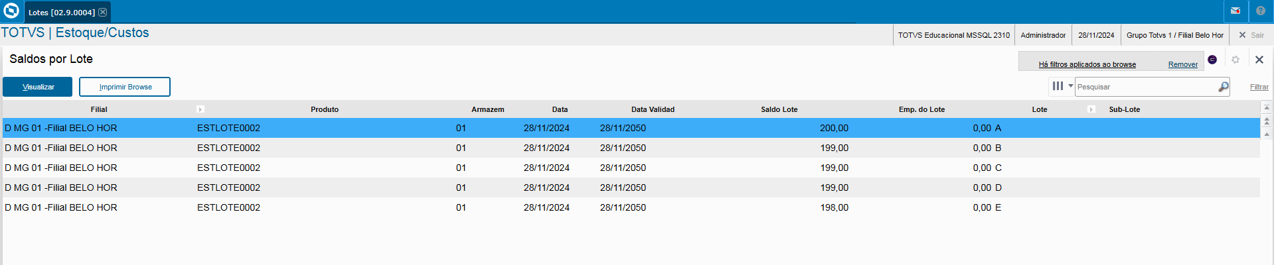Close the Lotes tab with X
This screenshot has height=265, width=1274.
pos(103,12)
